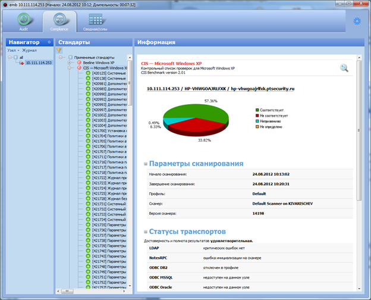Image resolution: width=371 pixels, height=300 pixels.
Task: Collapse the 'all' node group
Action: (10, 57)
